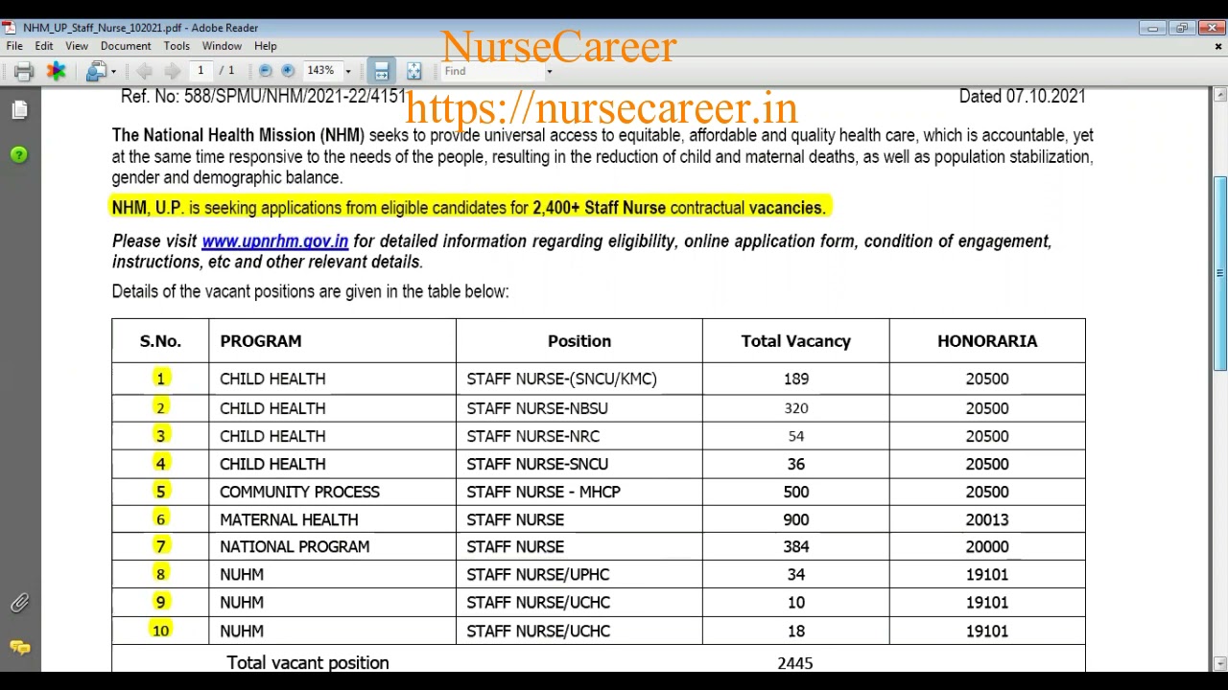Viewport: 1228px width, 690px height.
Task: Click the page number field
Action: (201, 71)
